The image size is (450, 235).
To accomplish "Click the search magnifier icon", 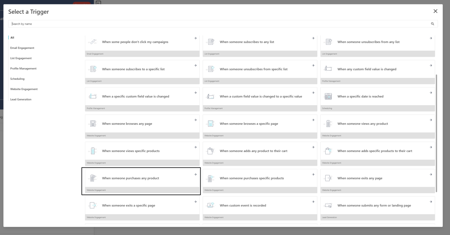I will 432,24.
